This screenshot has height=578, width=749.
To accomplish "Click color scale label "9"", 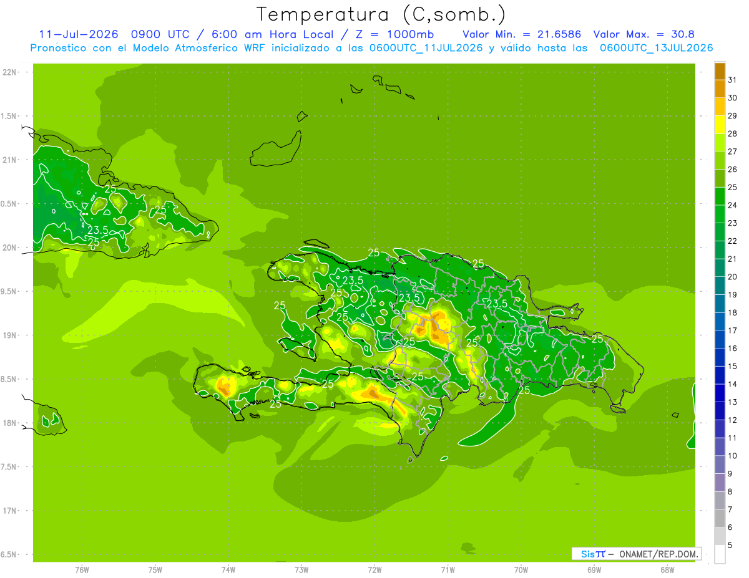I will tap(730, 474).
